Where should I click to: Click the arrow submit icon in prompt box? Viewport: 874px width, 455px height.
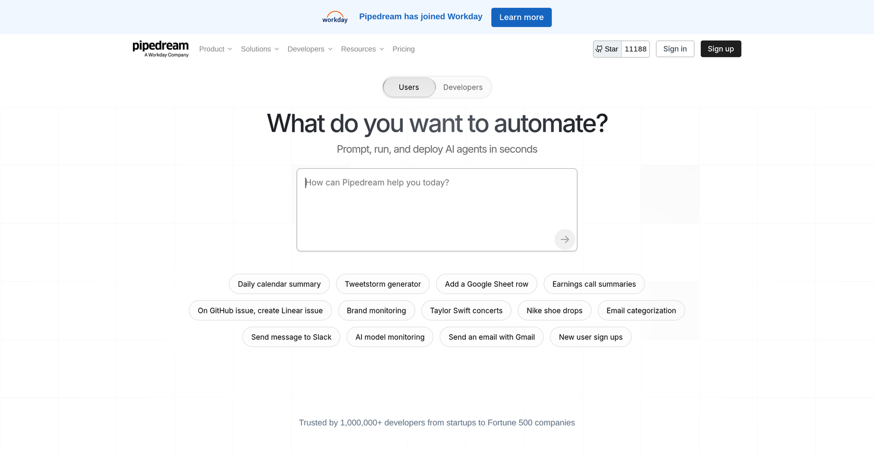pos(564,239)
